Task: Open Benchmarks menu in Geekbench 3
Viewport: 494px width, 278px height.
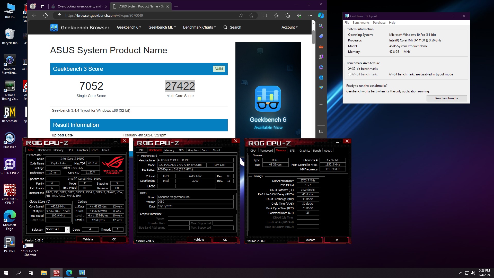Action: (x=361, y=23)
